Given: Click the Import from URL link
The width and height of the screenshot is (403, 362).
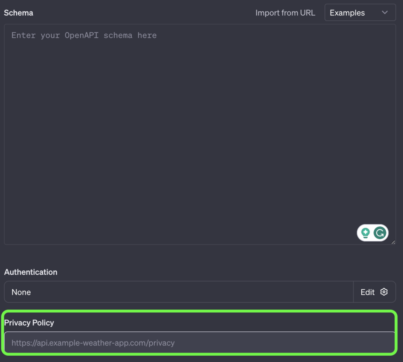Looking at the screenshot, I should (285, 13).
